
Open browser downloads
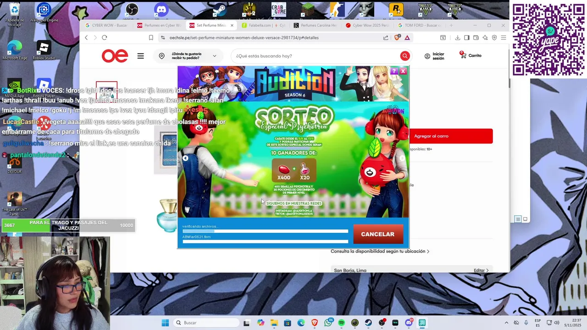point(458,38)
